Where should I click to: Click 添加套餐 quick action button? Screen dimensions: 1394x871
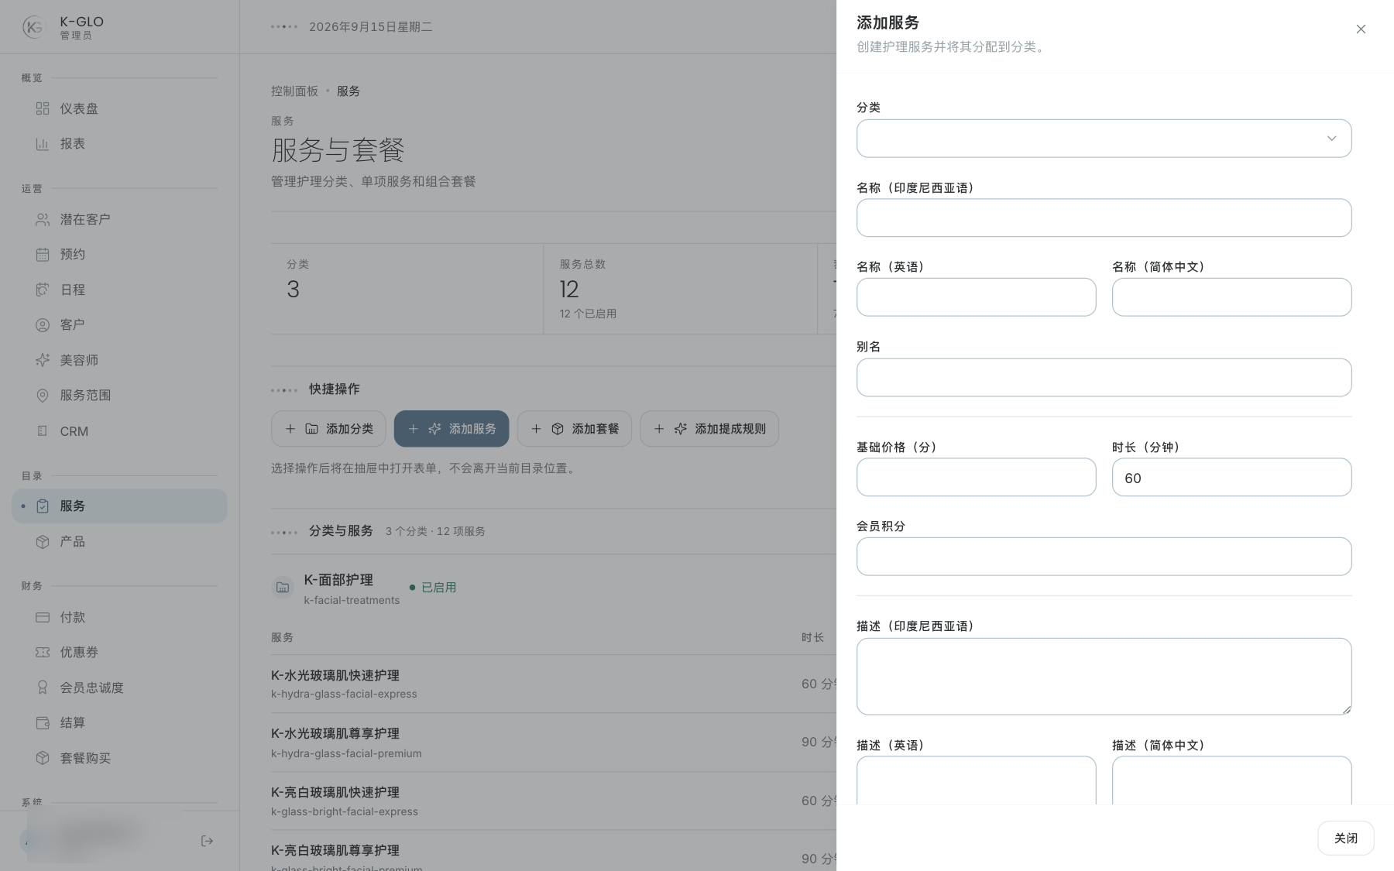(x=575, y=429)
